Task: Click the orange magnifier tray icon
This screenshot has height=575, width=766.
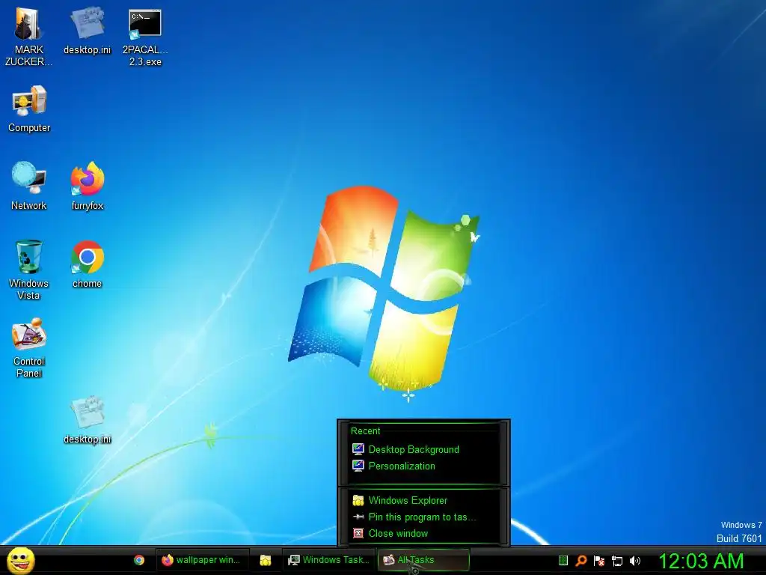Action: (581, 560)
